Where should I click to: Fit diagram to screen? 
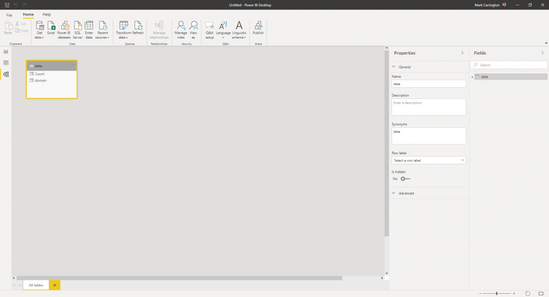tap(541, 293)
